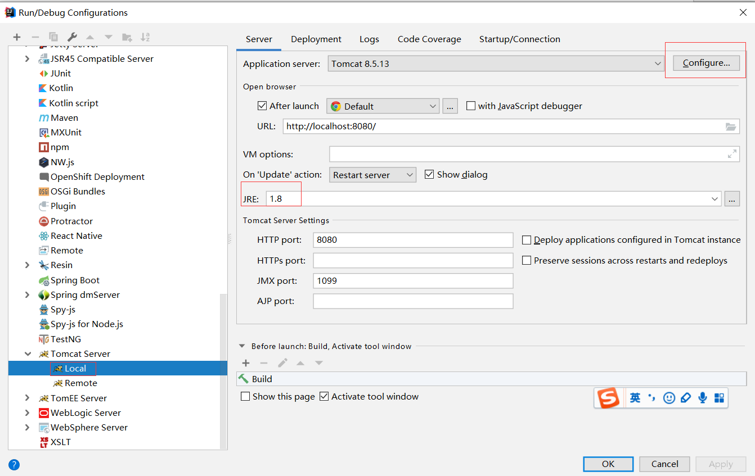The height and width of the screenshot is (476, 755).
Task: Click the Protractor icon
Action: (x=44, y=221)
